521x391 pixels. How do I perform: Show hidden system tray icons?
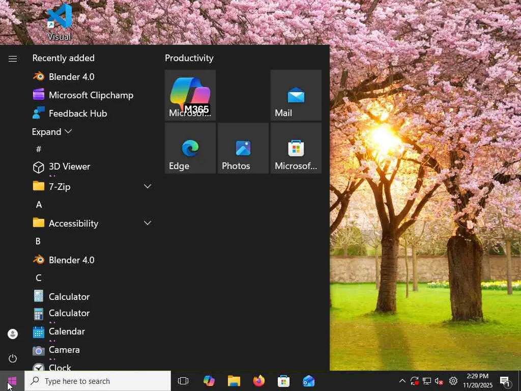pos(402,381)
